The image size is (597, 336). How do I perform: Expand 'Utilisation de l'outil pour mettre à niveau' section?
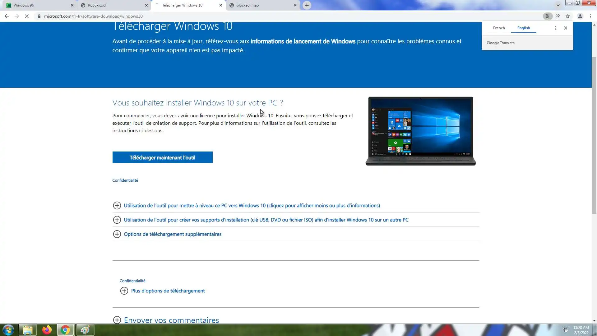(252, 206)
